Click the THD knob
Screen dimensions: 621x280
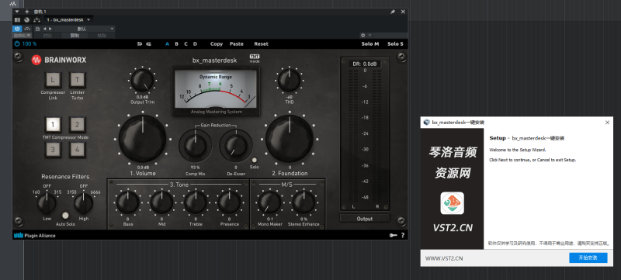click(289, 81)
